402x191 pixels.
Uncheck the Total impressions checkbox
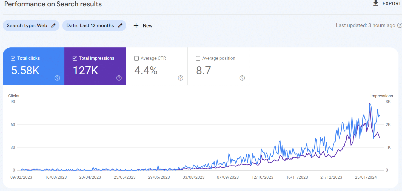coord(75,58)
